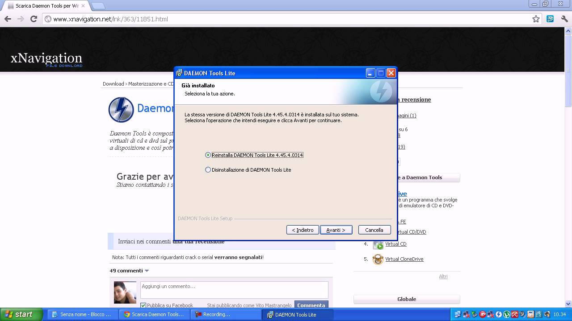Click the uTorrent green tray icon
This screenshot has width=572, height=321.
click(x=506, y=314)
